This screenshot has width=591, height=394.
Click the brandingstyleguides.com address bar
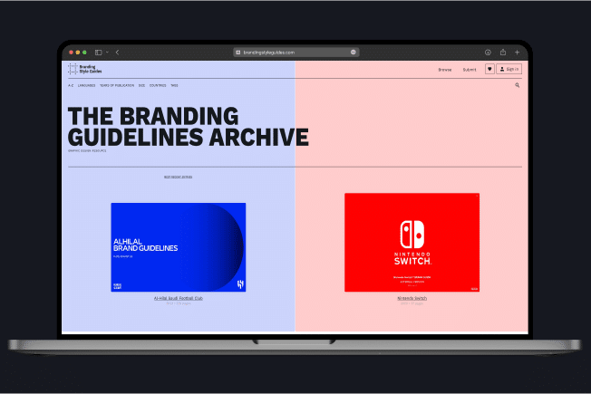pos(295,53)
